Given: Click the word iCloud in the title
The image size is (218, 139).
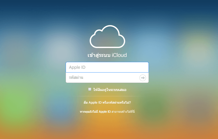Looking at the screenshot, I should click(119, 55).
